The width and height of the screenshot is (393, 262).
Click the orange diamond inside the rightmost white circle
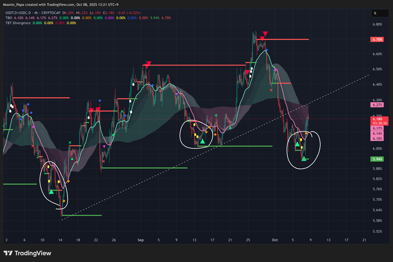pyautogui.click(x=307, y=134)
